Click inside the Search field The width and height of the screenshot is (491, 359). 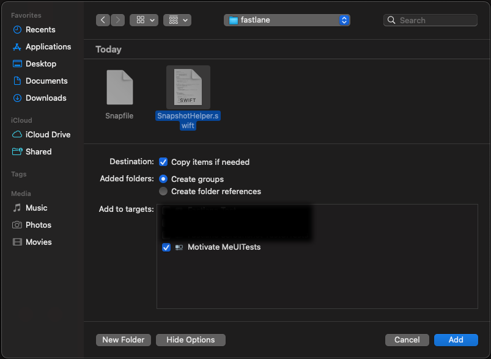pyautogui.click(x=430, y=20)
